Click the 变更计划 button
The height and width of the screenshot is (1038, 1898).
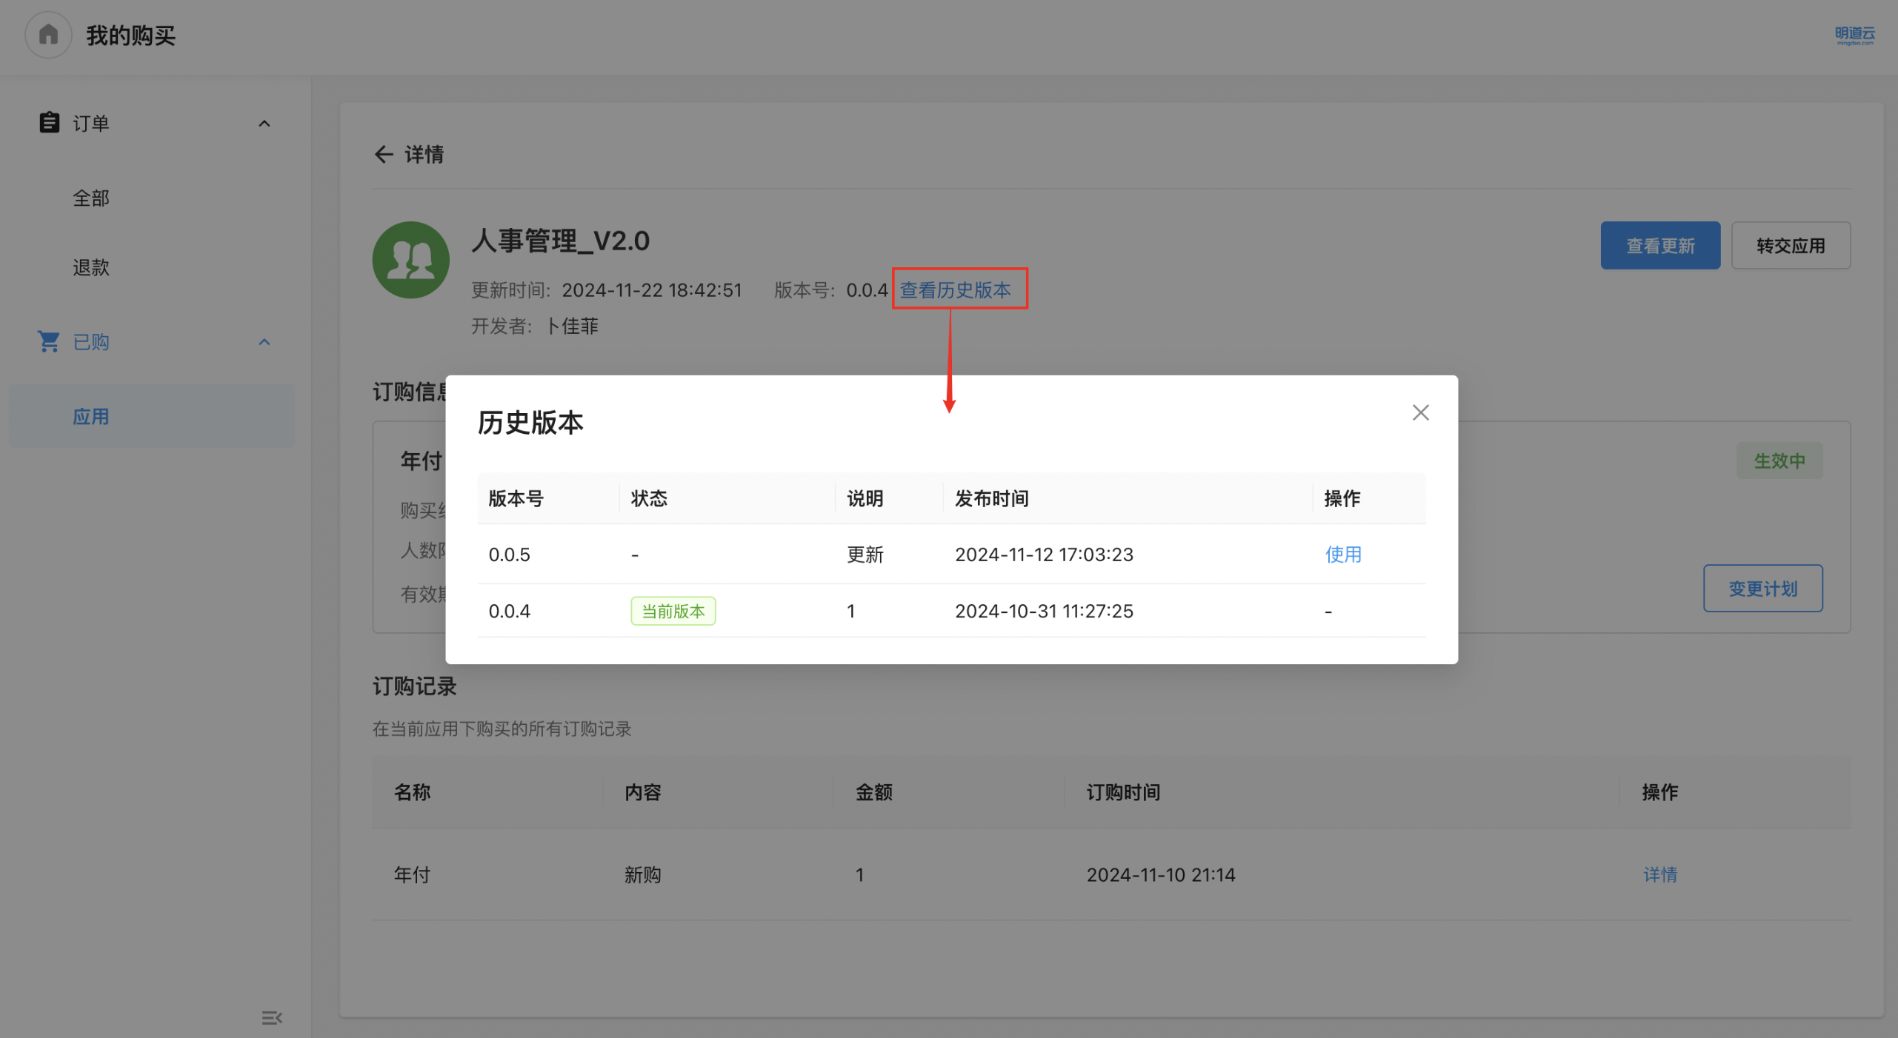coord(1762,589)
